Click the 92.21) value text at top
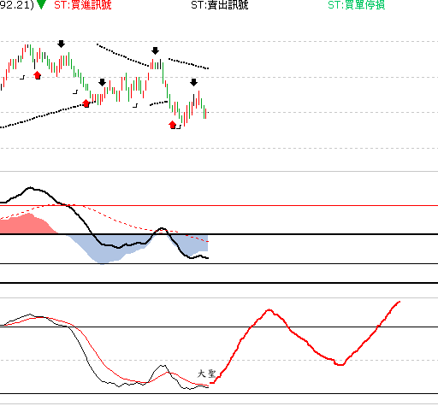 click(17, 5)
